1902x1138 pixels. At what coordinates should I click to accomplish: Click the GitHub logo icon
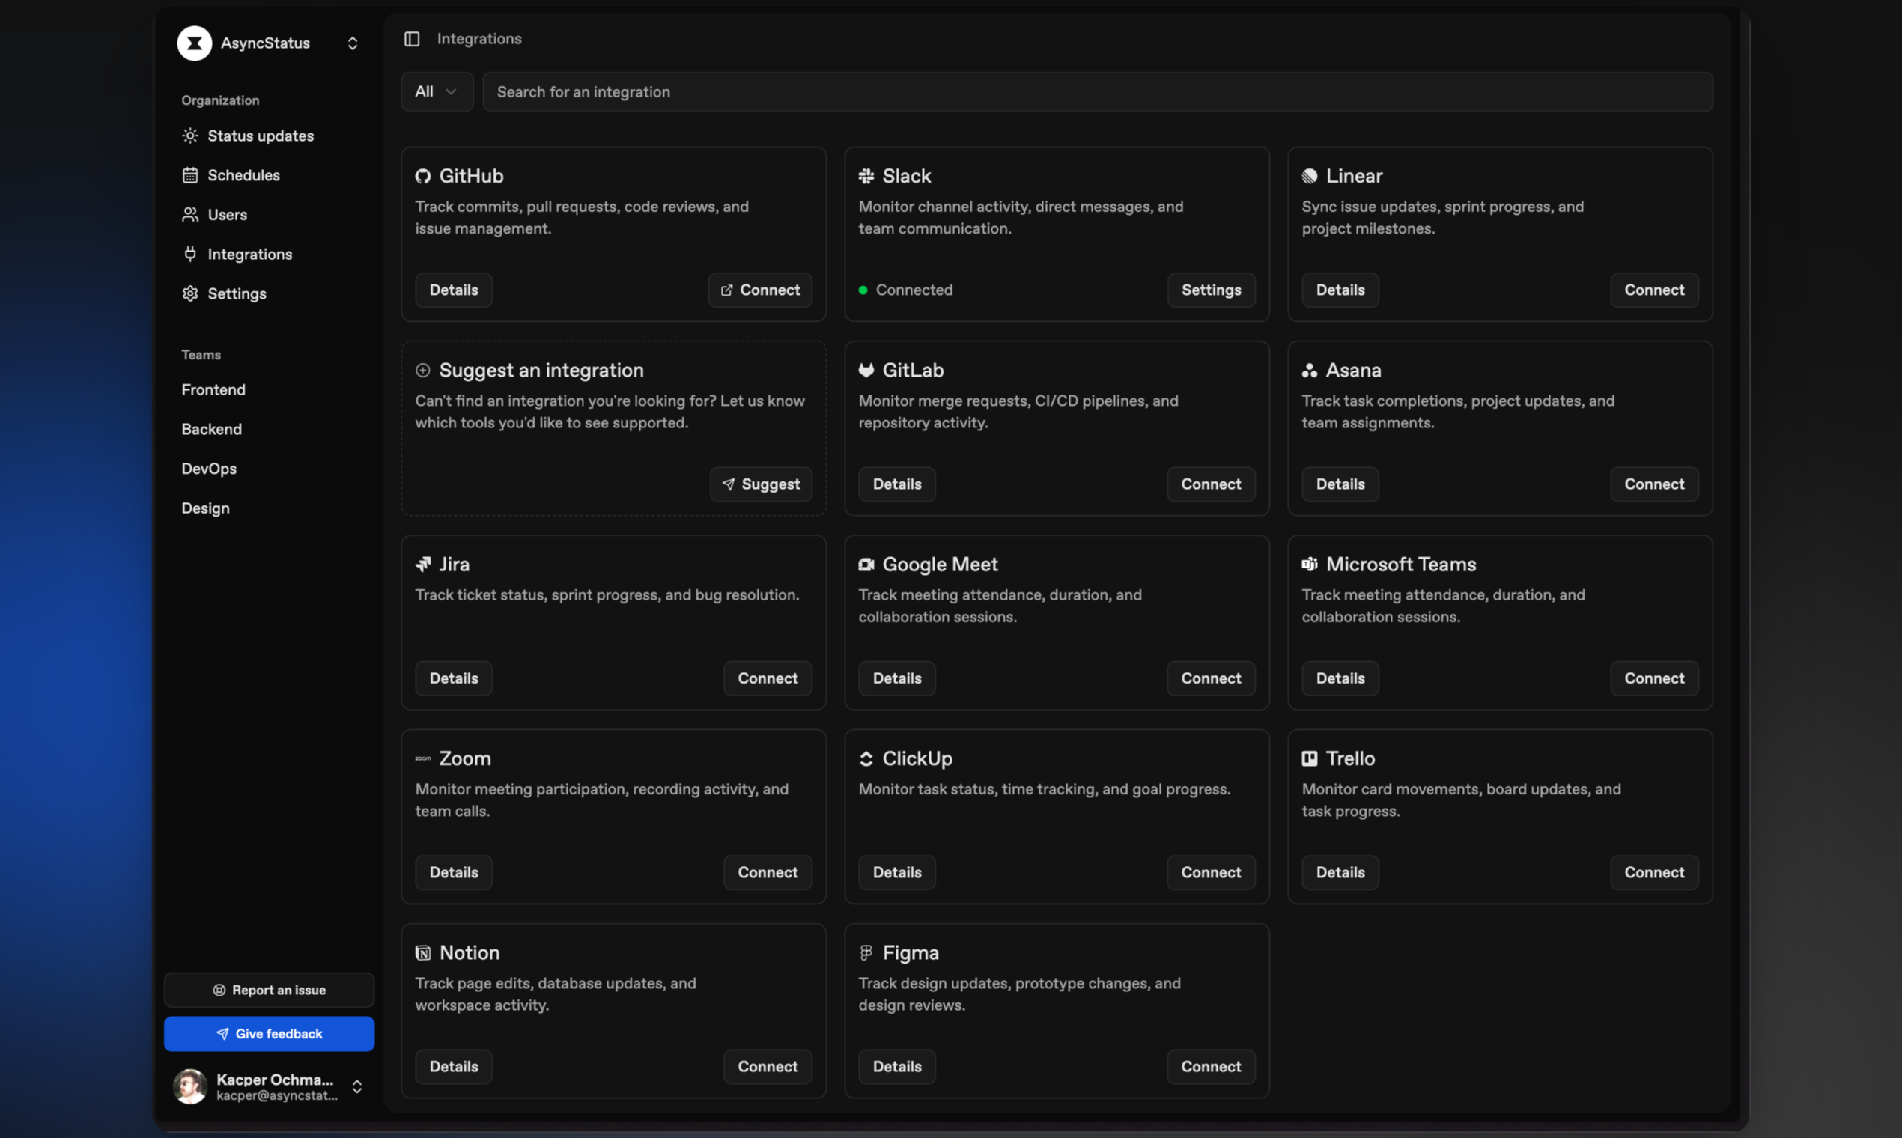[x=422, y=177]
